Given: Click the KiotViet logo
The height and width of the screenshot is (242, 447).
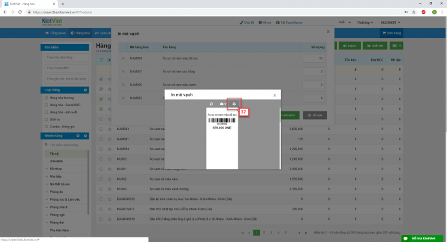Looking at the screenshot, I should click(52, 21).
